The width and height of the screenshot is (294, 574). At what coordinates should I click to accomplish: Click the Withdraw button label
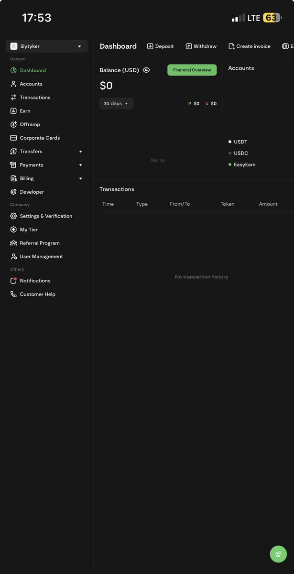pyautogui.click(x=205, y=46)
